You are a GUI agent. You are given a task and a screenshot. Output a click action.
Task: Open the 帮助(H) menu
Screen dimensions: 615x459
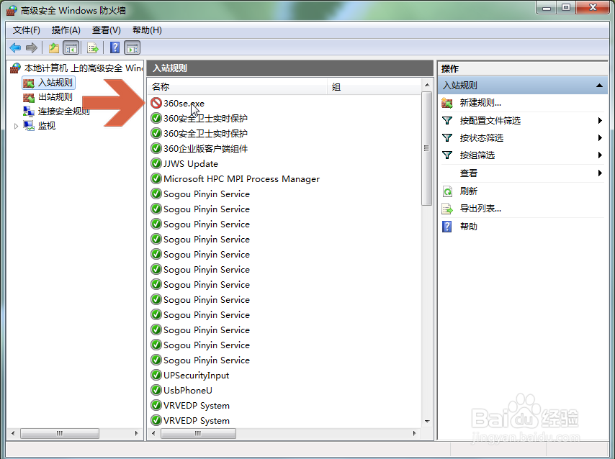(147, 30)
